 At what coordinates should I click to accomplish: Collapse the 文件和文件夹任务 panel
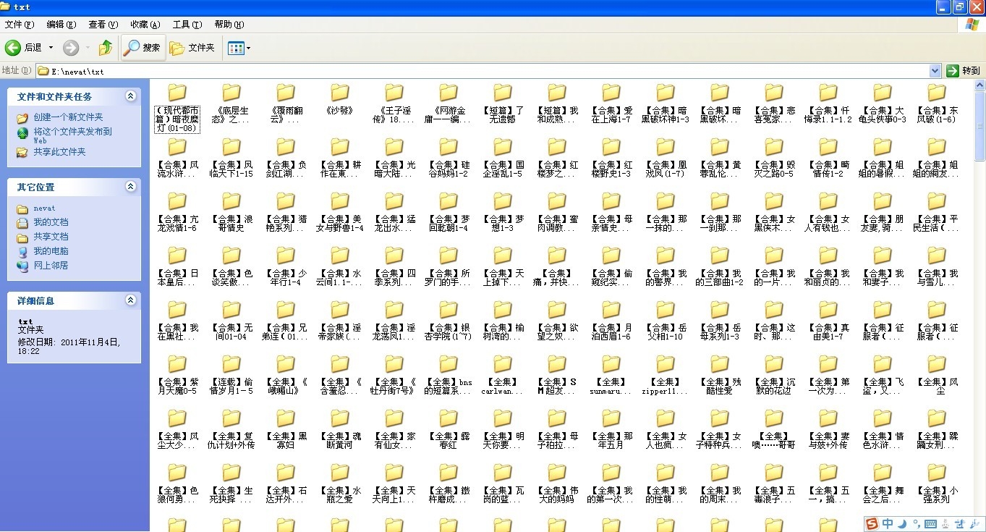(x=130, y=96)
